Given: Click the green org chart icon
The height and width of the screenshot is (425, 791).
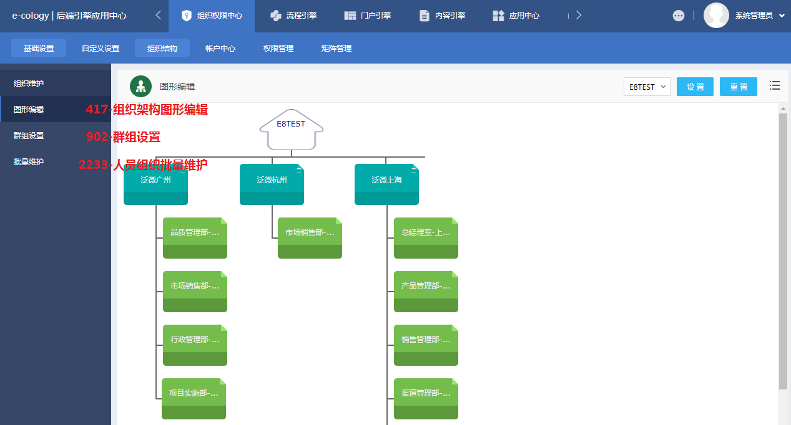Looking at the screenshot, I should 141,87.
